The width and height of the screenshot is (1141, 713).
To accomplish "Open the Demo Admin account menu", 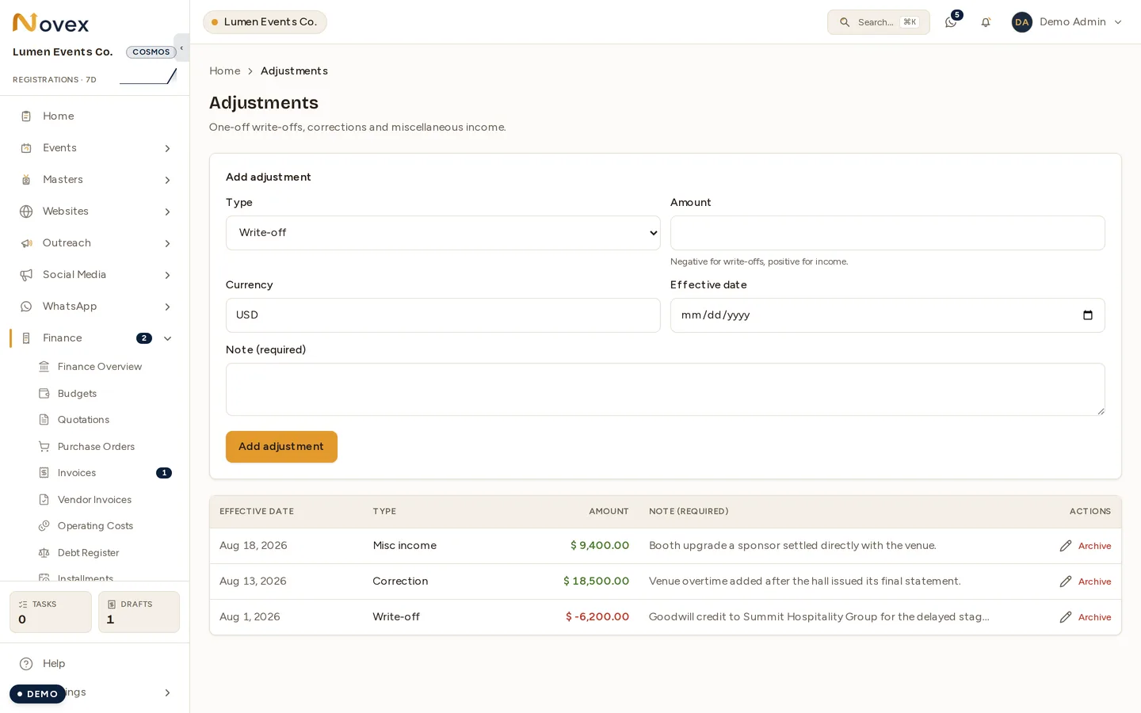I will click(1067, 22).
